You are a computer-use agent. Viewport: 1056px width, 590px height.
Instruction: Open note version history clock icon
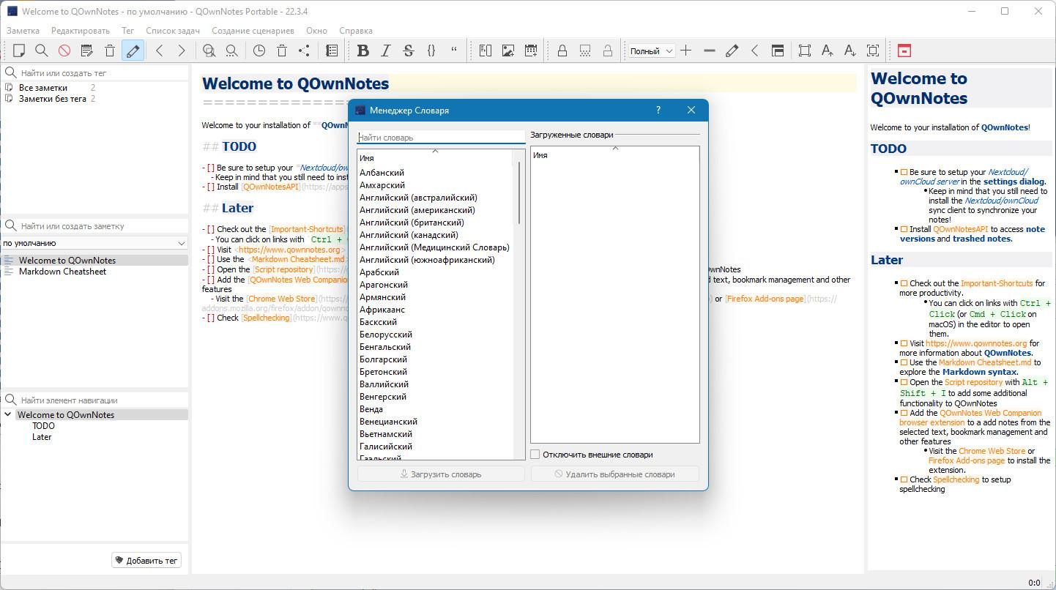[x=259, y=51]
